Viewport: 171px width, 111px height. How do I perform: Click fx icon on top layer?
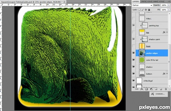164,32
